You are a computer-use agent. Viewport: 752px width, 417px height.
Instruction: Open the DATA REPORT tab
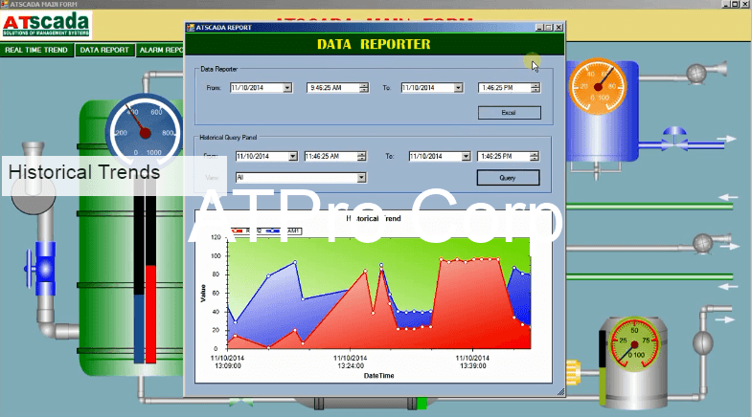(104, 50)
